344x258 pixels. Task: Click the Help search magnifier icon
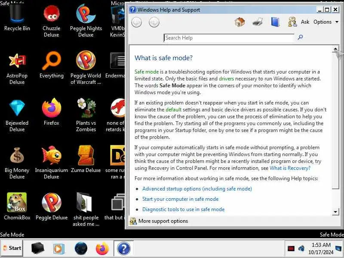[x=300, y=37]
